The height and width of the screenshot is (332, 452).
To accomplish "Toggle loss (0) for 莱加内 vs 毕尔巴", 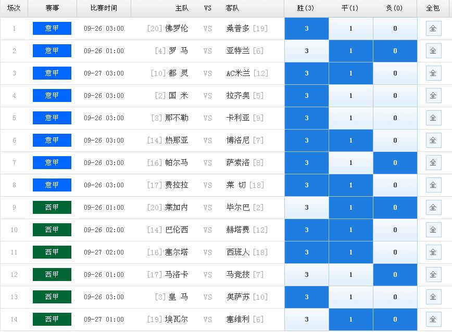I will [395, 208].
